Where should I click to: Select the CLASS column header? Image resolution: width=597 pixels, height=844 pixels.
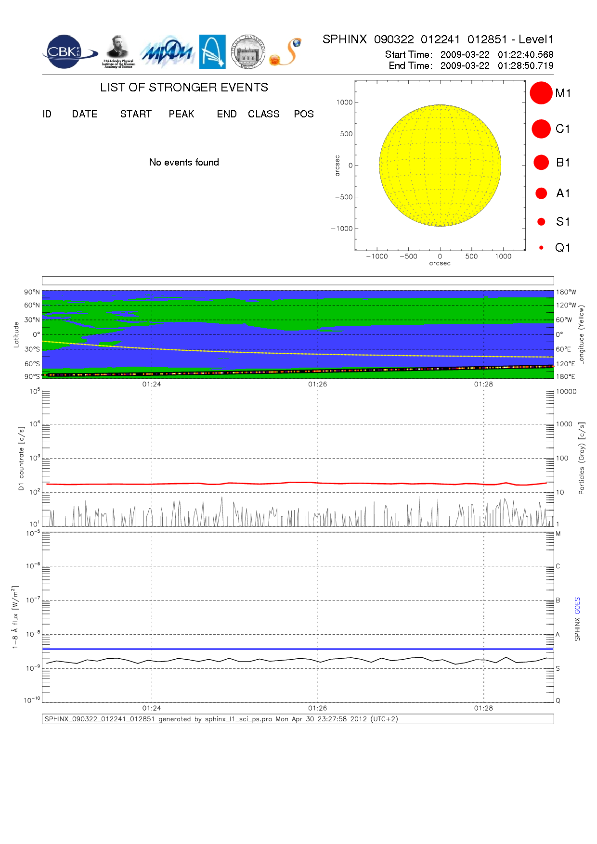(263, 114)
